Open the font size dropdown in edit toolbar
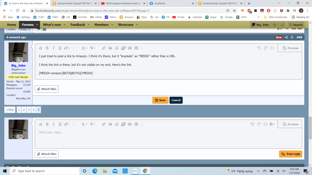Screen dimensions: 312x175 click(x=67, y=48)
